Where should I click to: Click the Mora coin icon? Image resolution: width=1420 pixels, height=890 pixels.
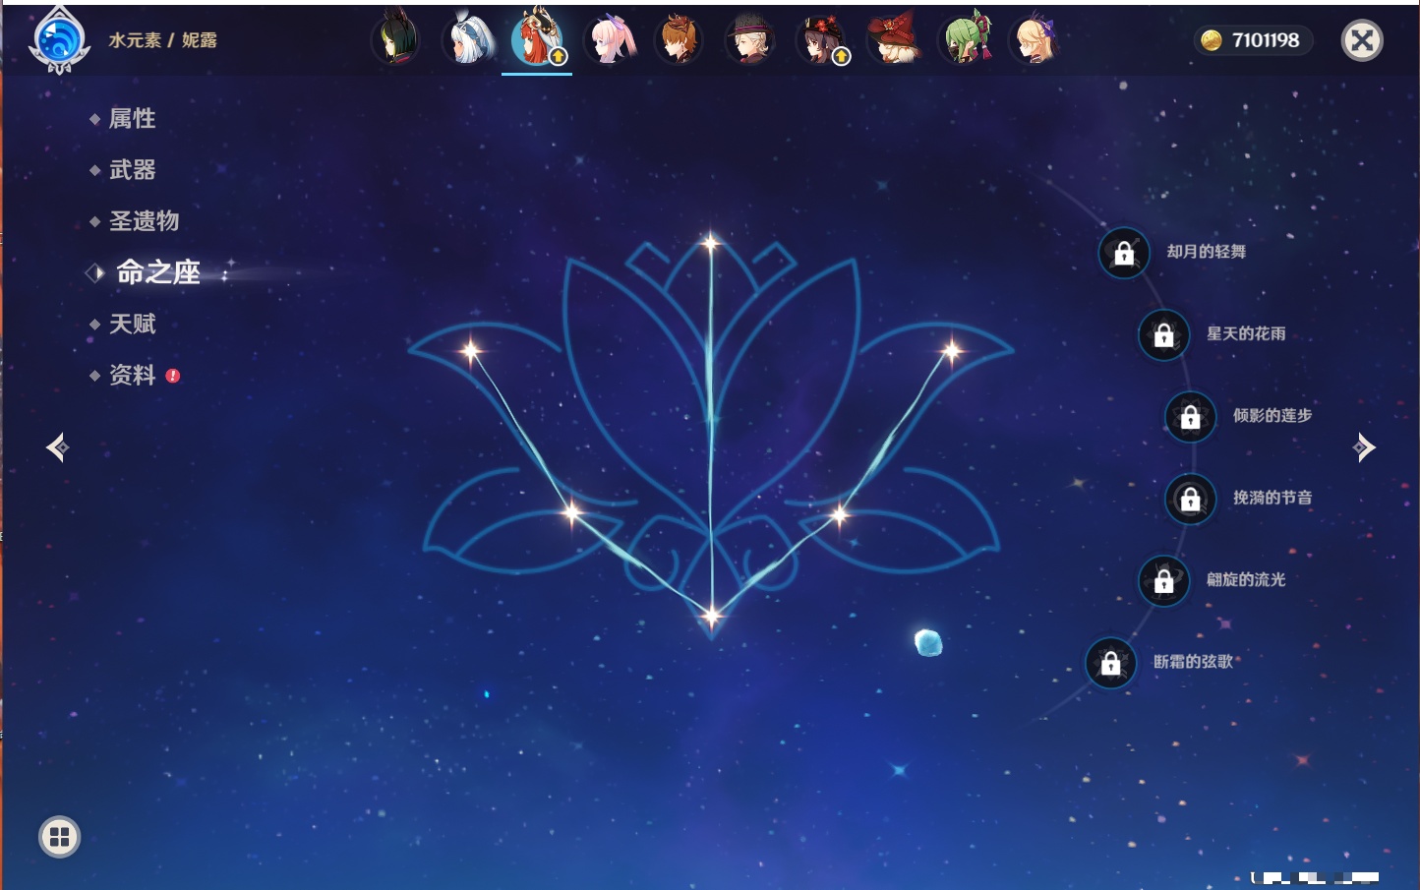[1212, 40]
